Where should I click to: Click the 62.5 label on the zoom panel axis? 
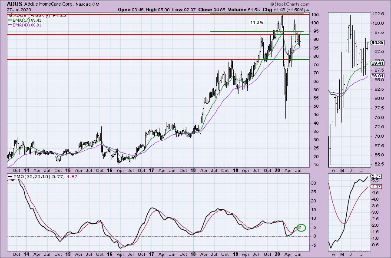(378, 164)
